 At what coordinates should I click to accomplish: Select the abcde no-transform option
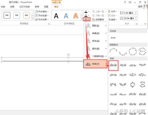(113, 38)
